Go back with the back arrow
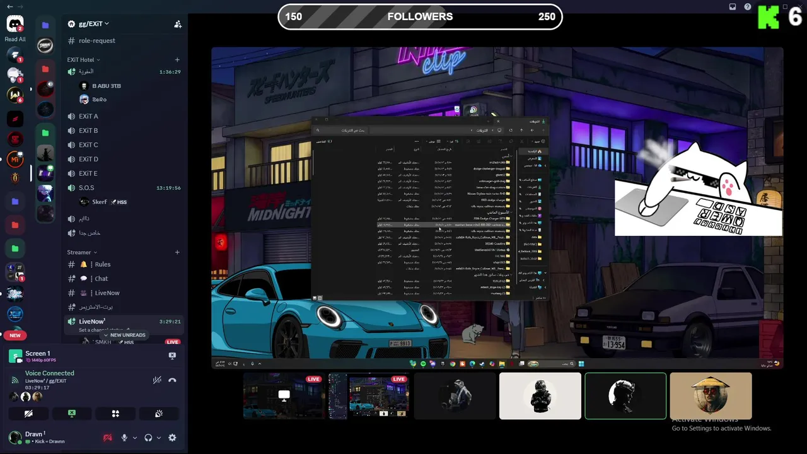The width and height of the screenshot is (807, 454). pyautogui.click(x=9, y=6)
